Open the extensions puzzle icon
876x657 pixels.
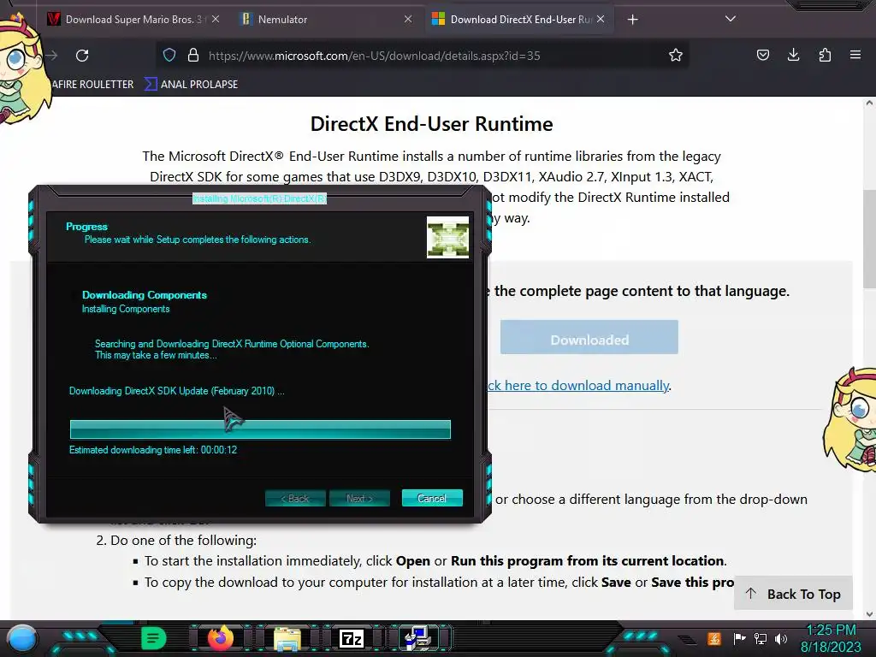click(825, 55)
